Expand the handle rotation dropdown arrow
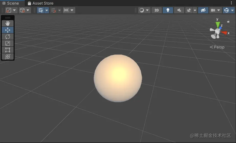The width and height of the screenshot is (236, 143). 28,10
